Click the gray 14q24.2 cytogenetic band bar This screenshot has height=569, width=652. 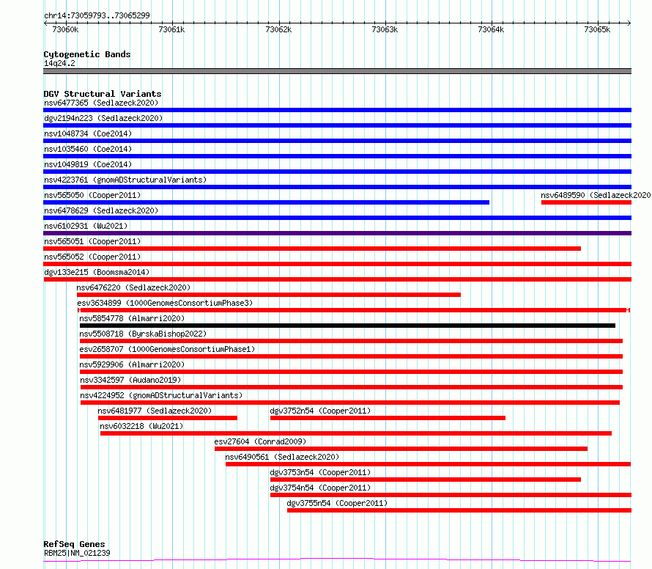tap(337, 71)
